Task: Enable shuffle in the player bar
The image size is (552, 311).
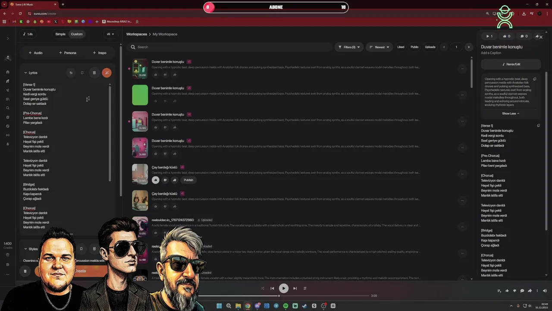Action: (262, 288)
